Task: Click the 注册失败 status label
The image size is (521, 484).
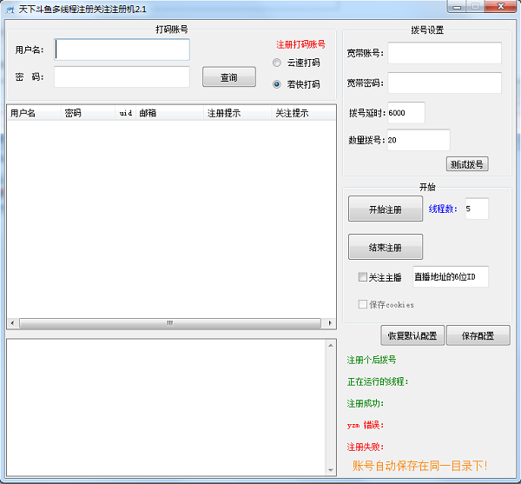Action: click(x=366, y=447)
